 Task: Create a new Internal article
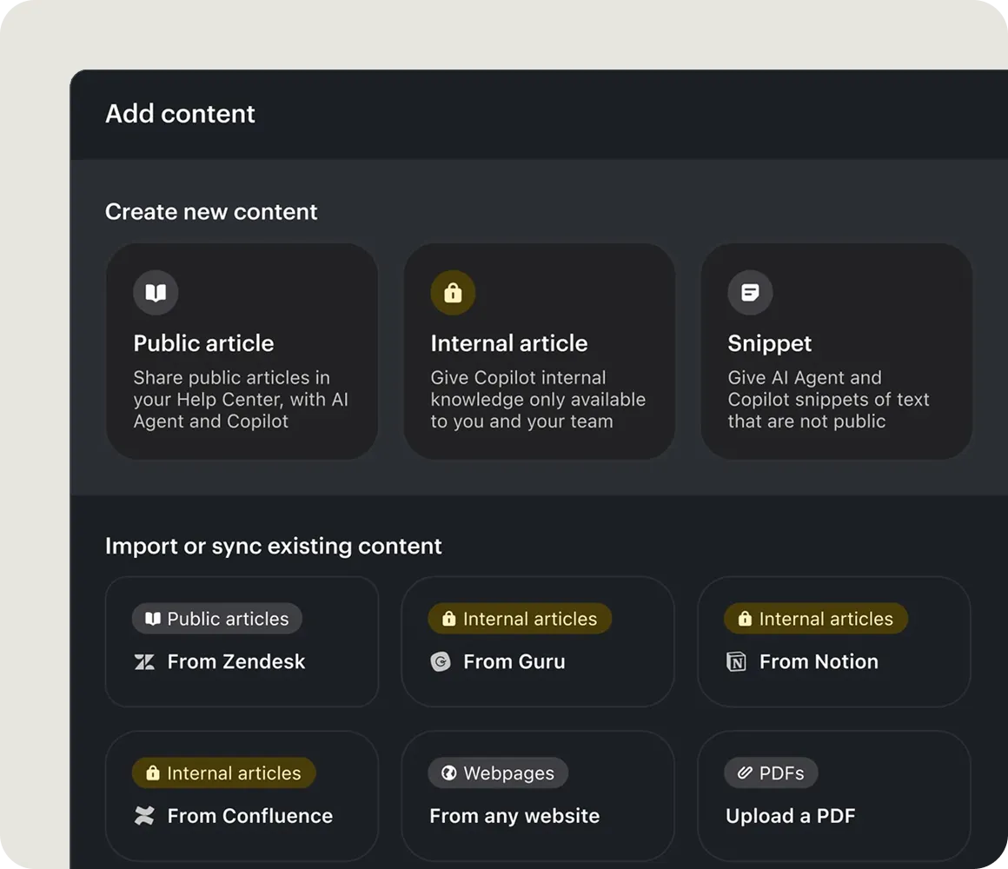coord(539,351)
